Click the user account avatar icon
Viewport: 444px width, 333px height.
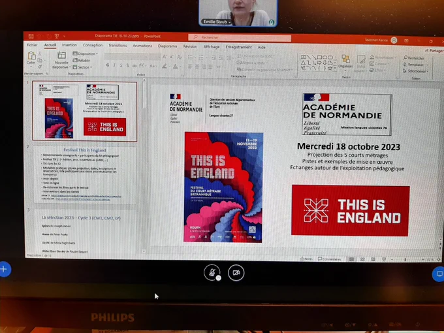pos(394,40)
